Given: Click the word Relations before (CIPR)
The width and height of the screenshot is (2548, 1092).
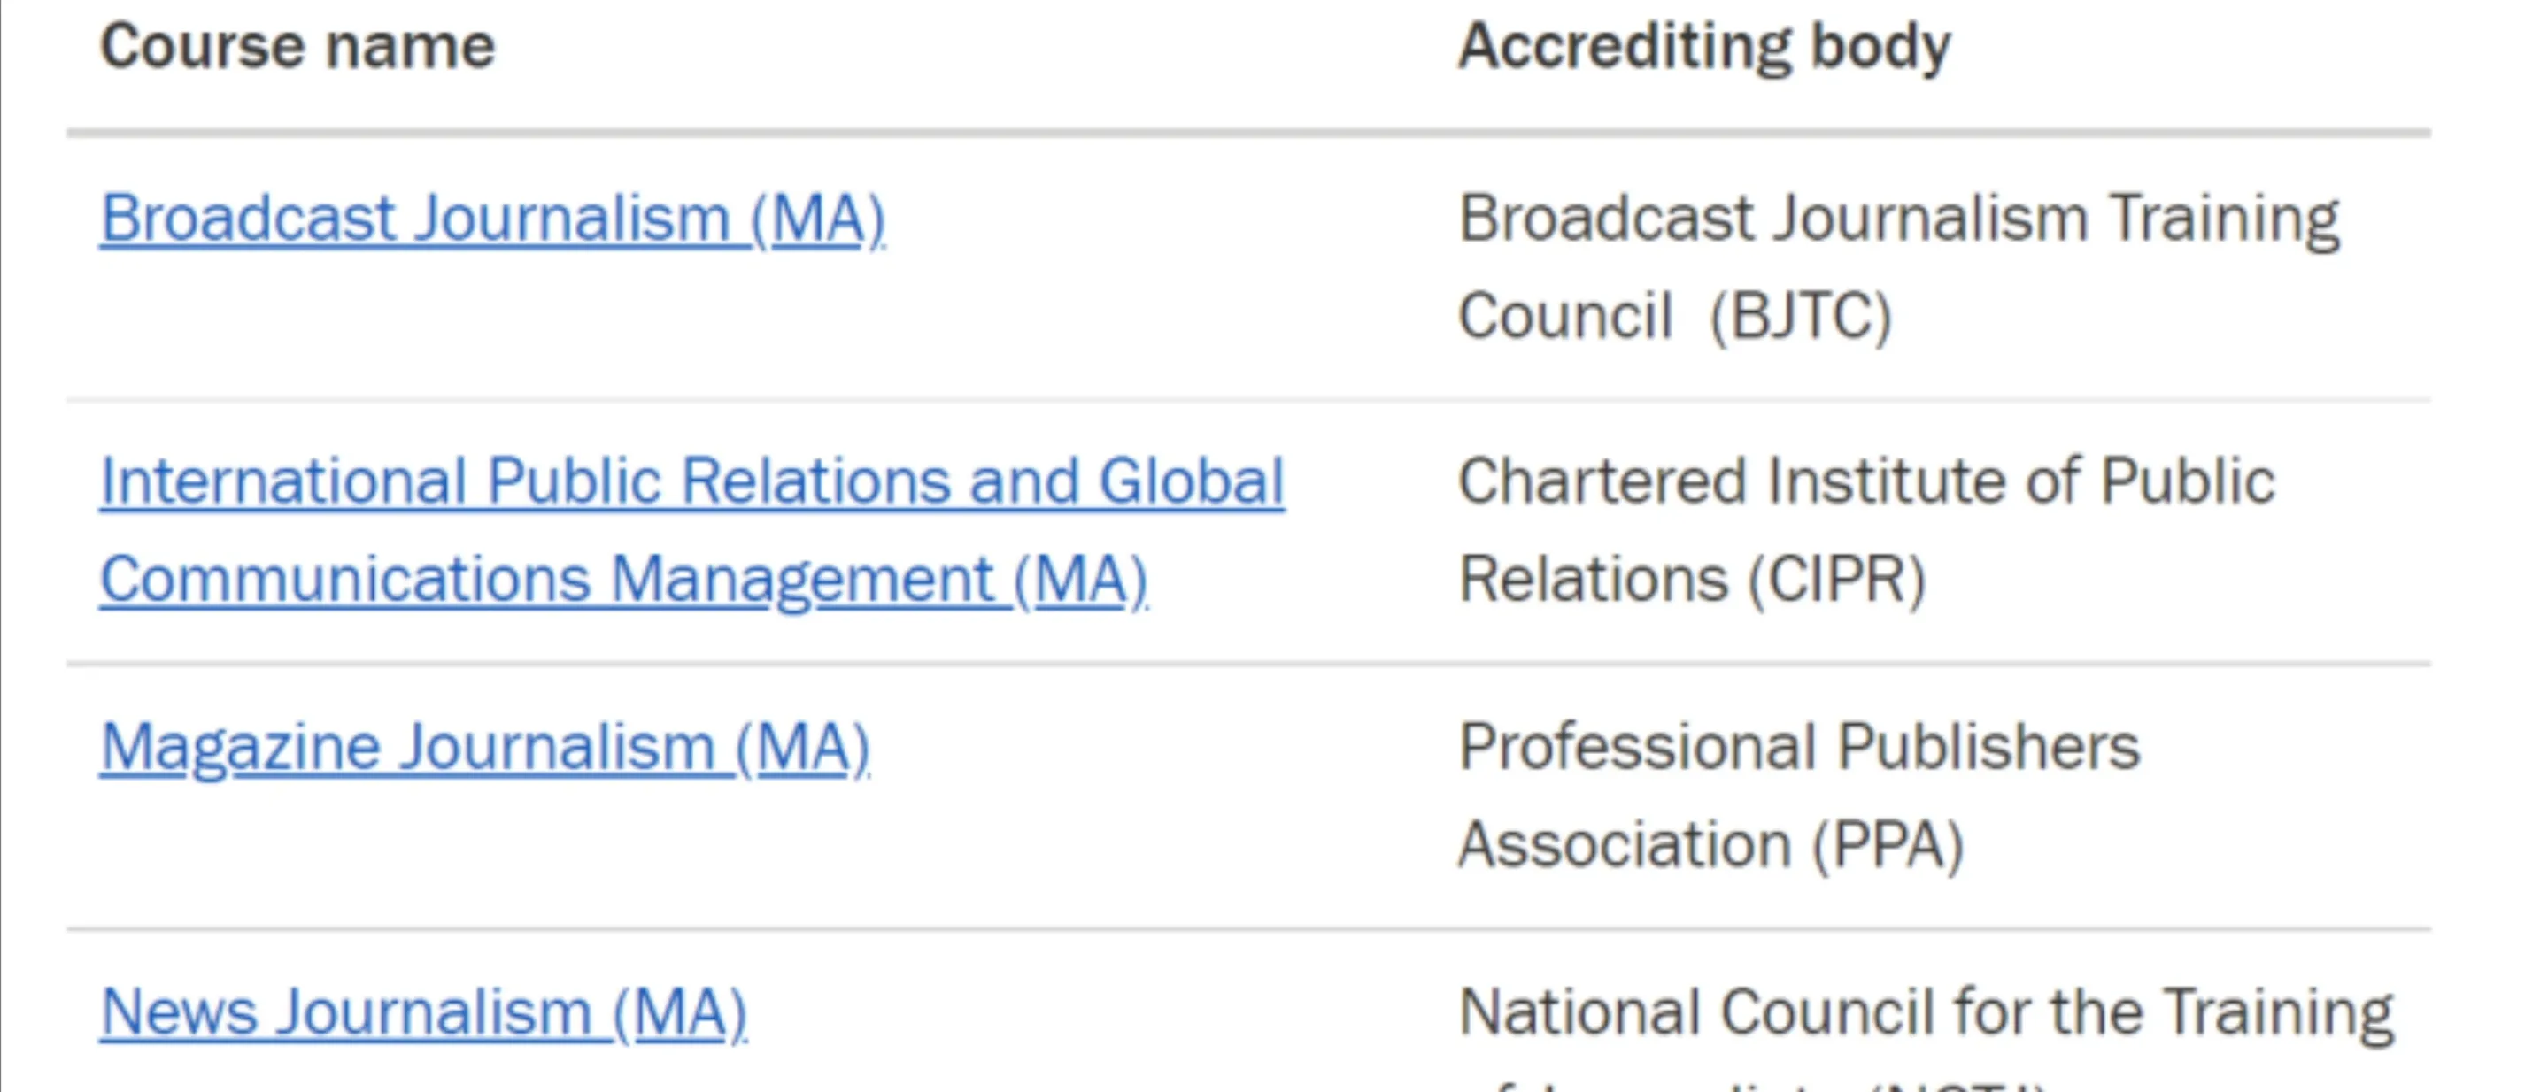Looking at the screenshot, I should pos(1593,579).
